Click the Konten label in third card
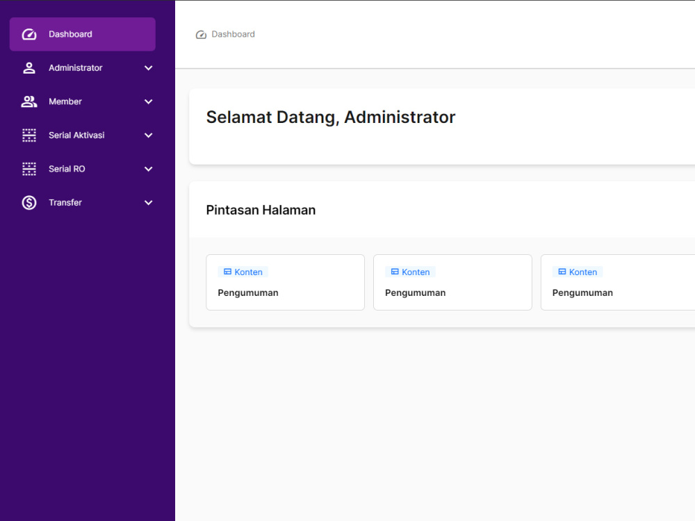 [583, 272]
